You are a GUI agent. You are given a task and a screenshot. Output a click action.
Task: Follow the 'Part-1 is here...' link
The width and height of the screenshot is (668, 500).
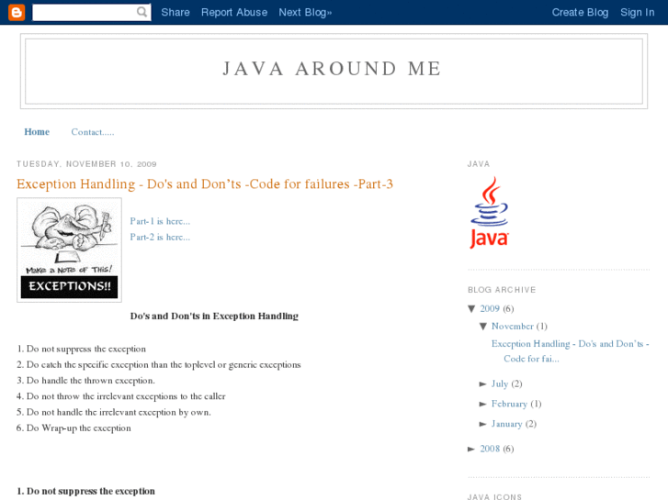click(x=160, y=221)
